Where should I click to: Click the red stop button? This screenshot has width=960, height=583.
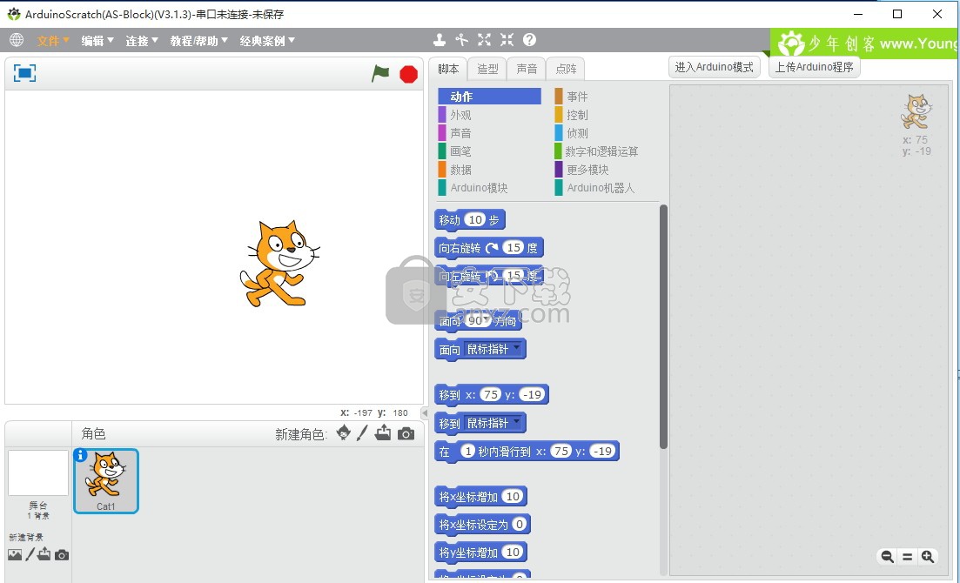(408, 74)
